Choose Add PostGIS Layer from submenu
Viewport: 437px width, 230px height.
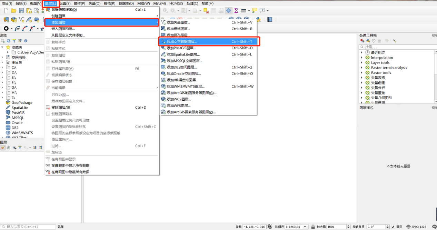click(x=181, y=48)
